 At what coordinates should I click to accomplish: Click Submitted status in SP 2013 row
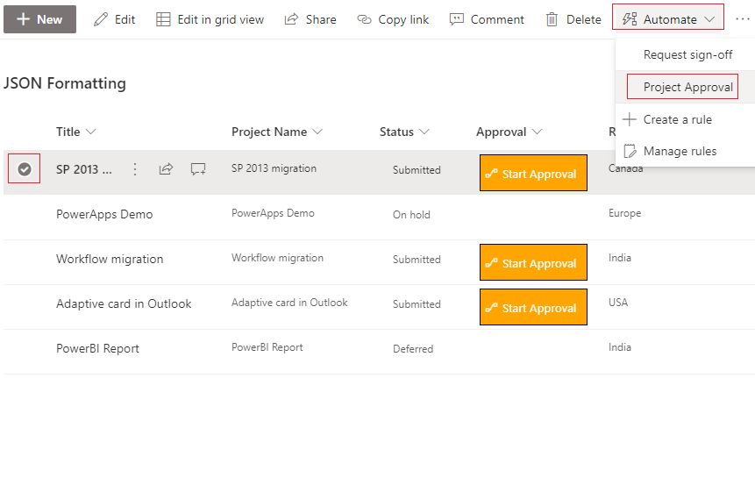pos(417,170)
